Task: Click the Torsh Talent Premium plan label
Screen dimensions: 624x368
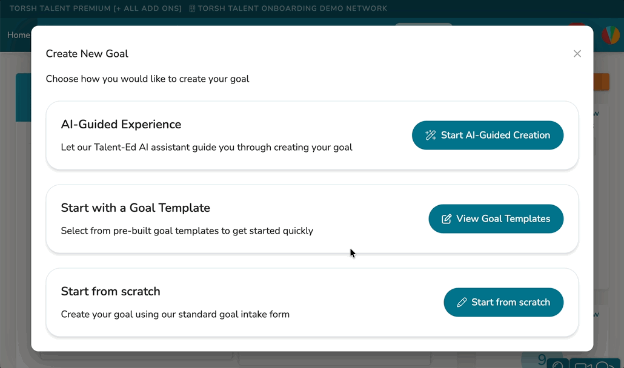Action: [x=95, y=8]
